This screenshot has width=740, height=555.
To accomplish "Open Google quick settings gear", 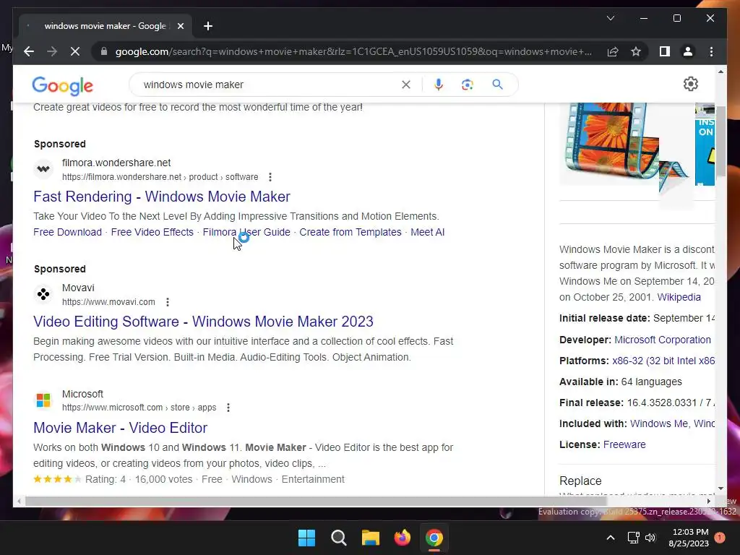I will pos(690,84).
